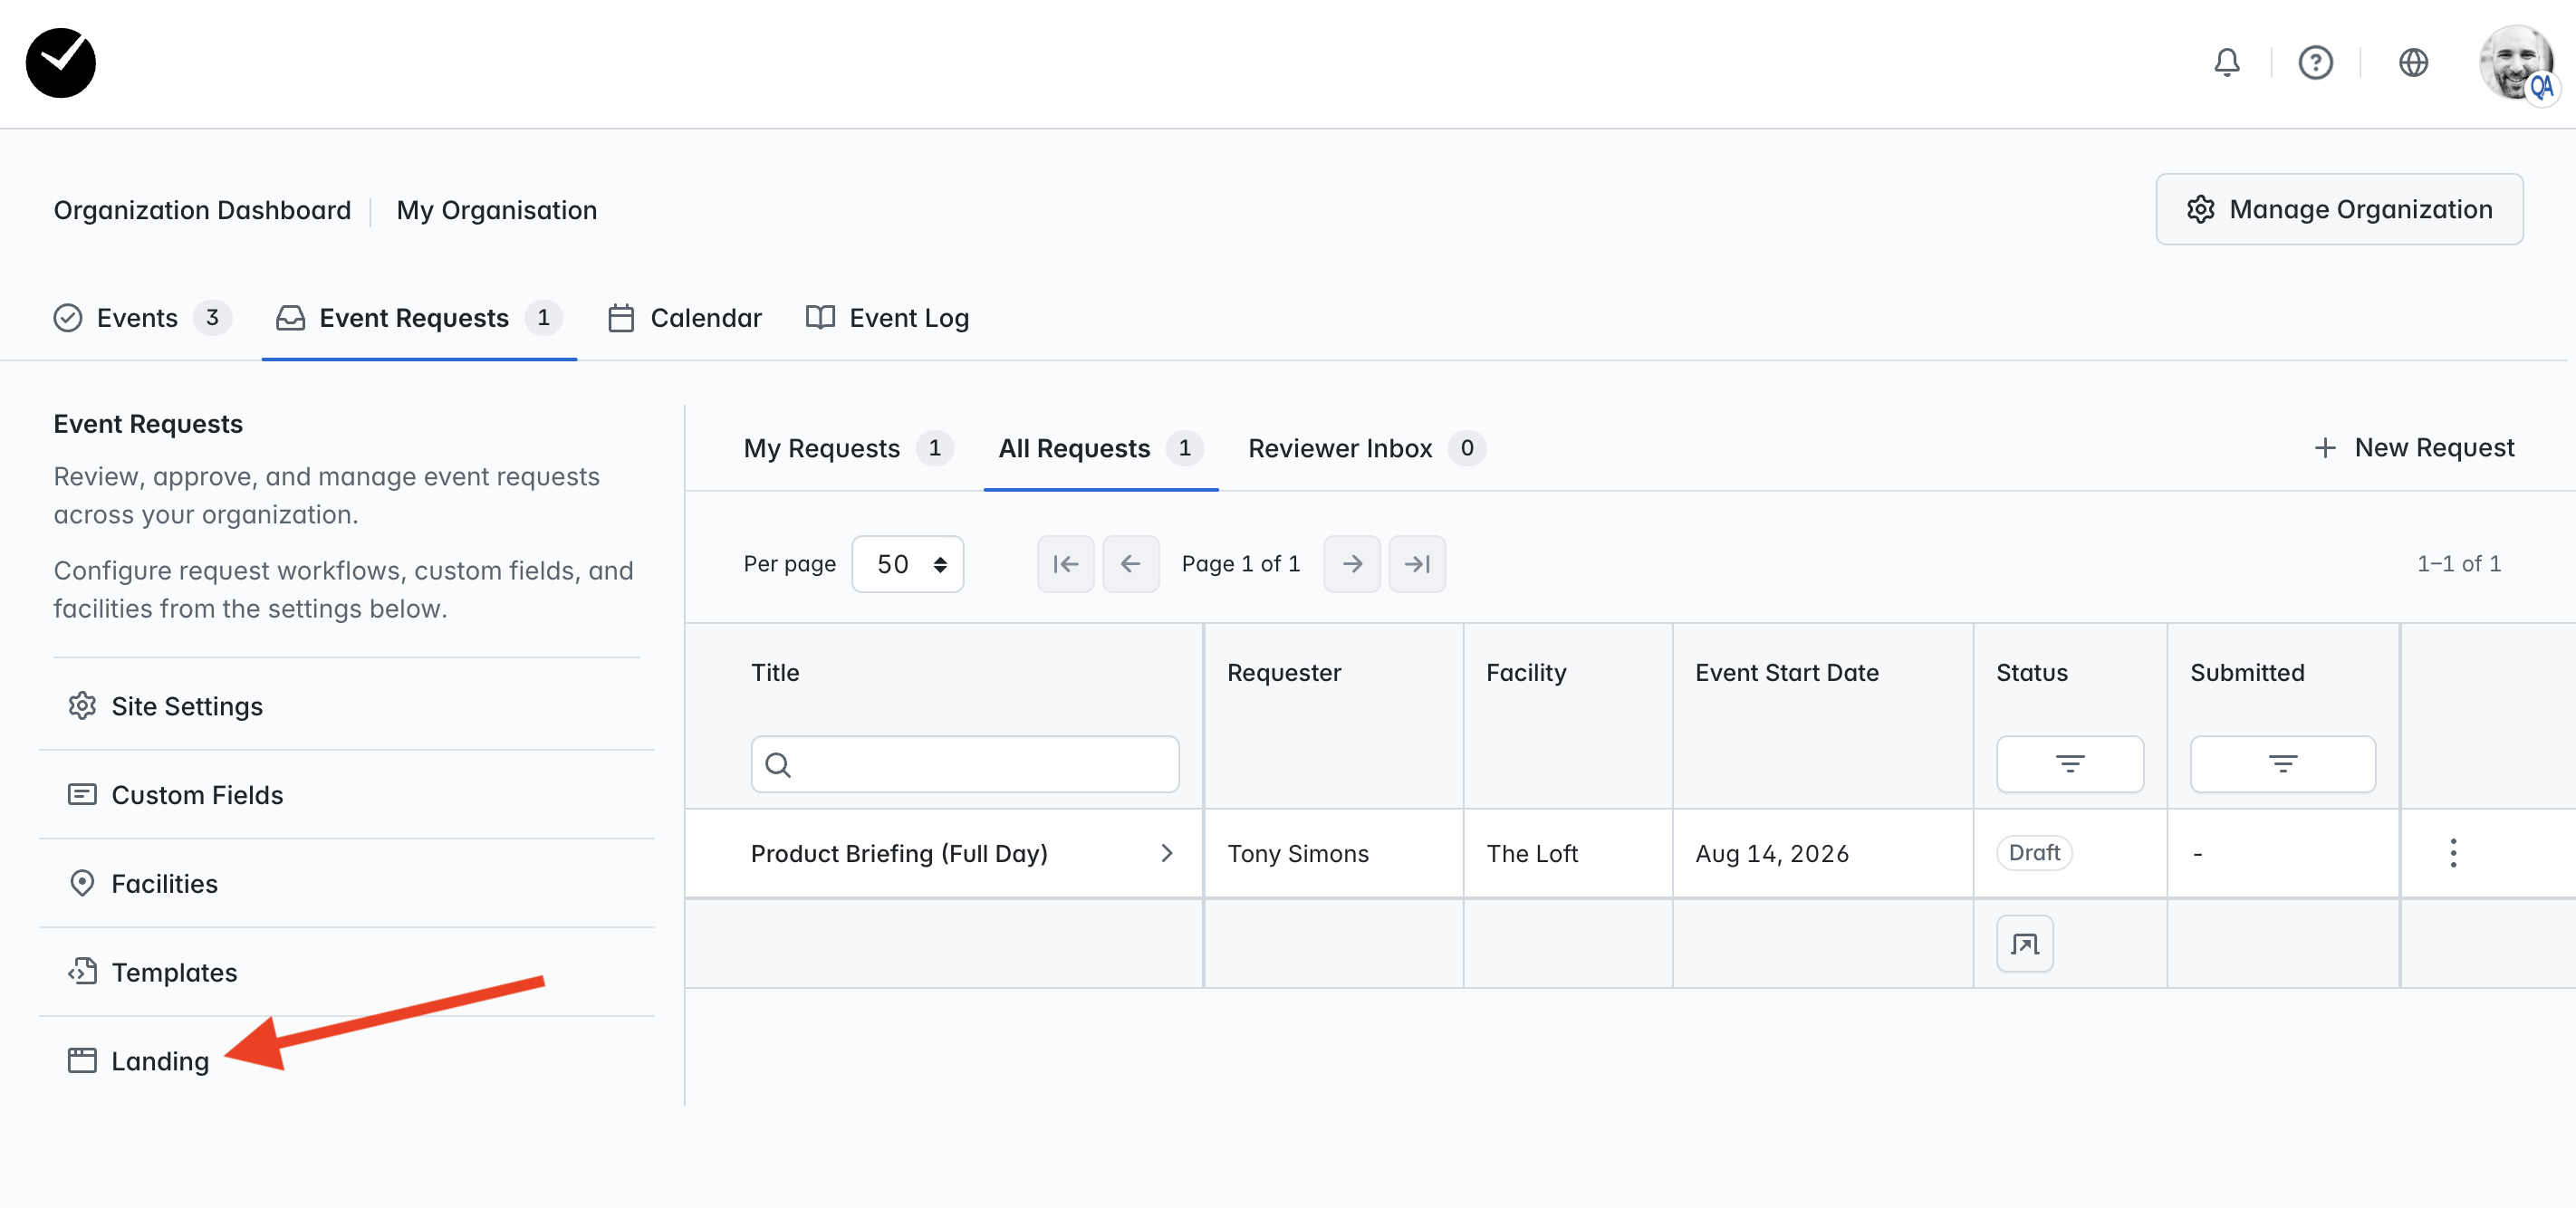
Task: Click the Requester column header
Action: [1283, 673]
